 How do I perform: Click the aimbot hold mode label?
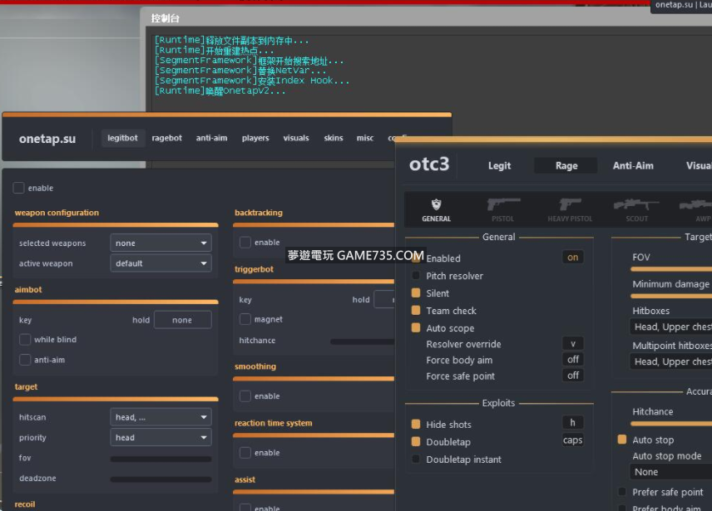[x=141, y=320]
